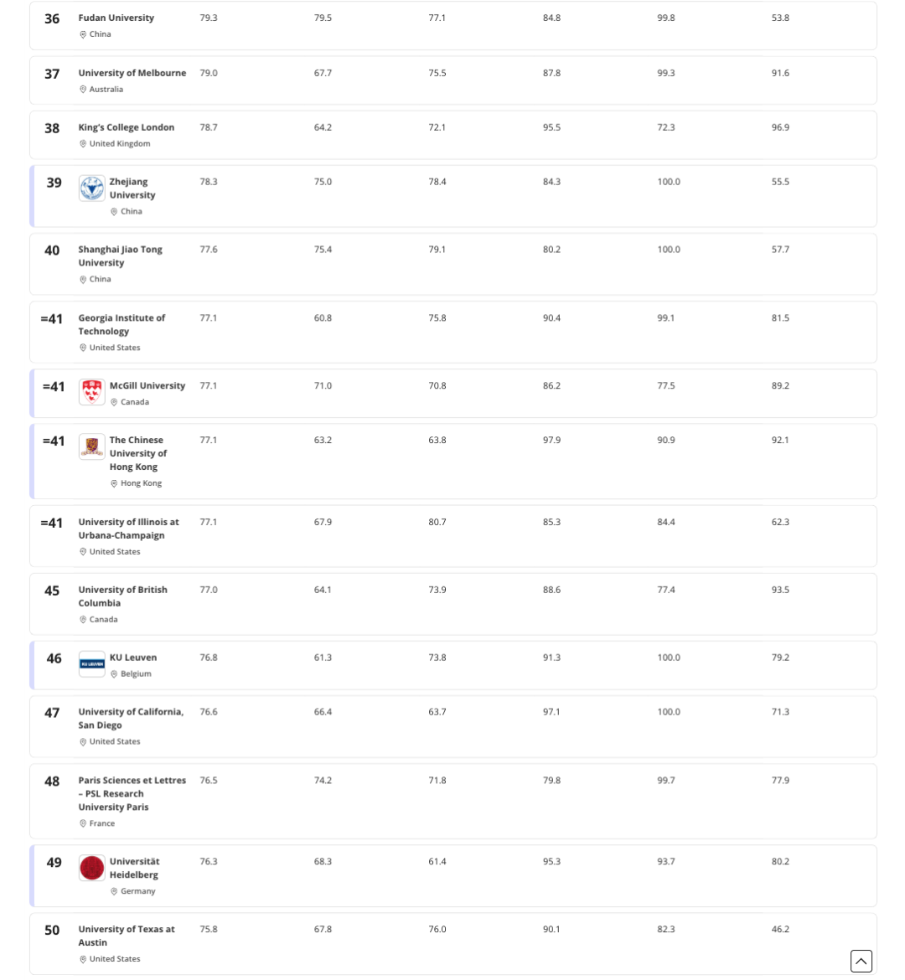
Task: Open University of Texas at Austin link
Action: (127, 936)
